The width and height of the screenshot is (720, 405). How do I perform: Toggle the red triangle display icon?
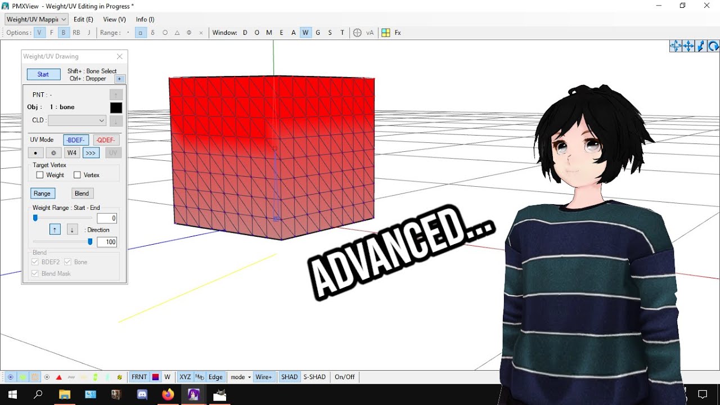coord(59,377)
